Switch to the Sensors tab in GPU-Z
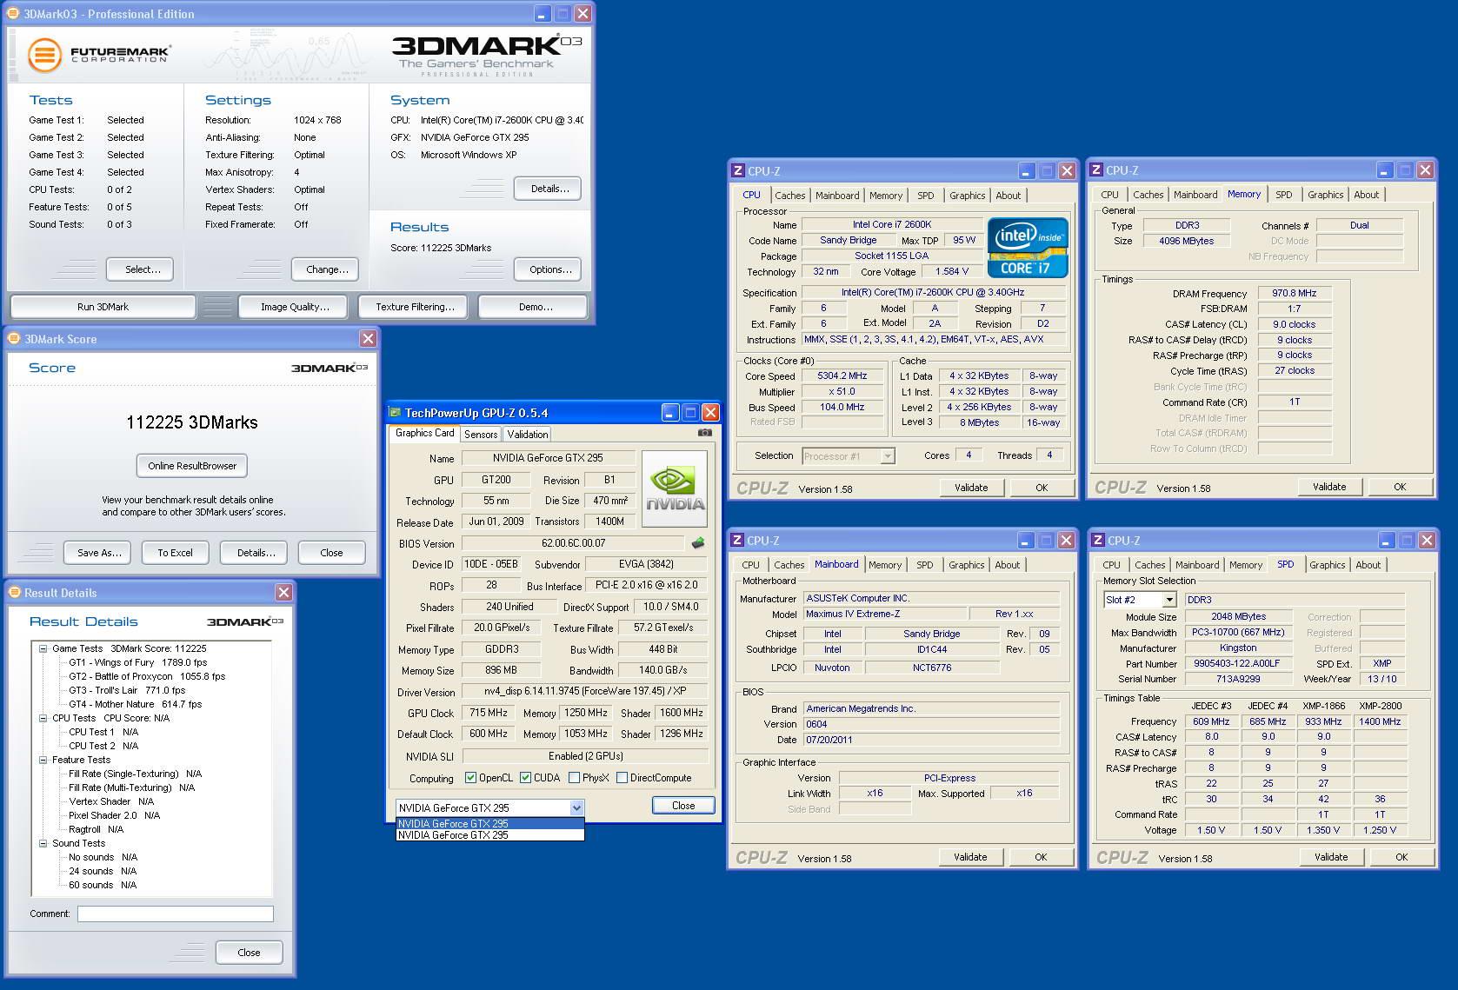 tap(481, 435)
